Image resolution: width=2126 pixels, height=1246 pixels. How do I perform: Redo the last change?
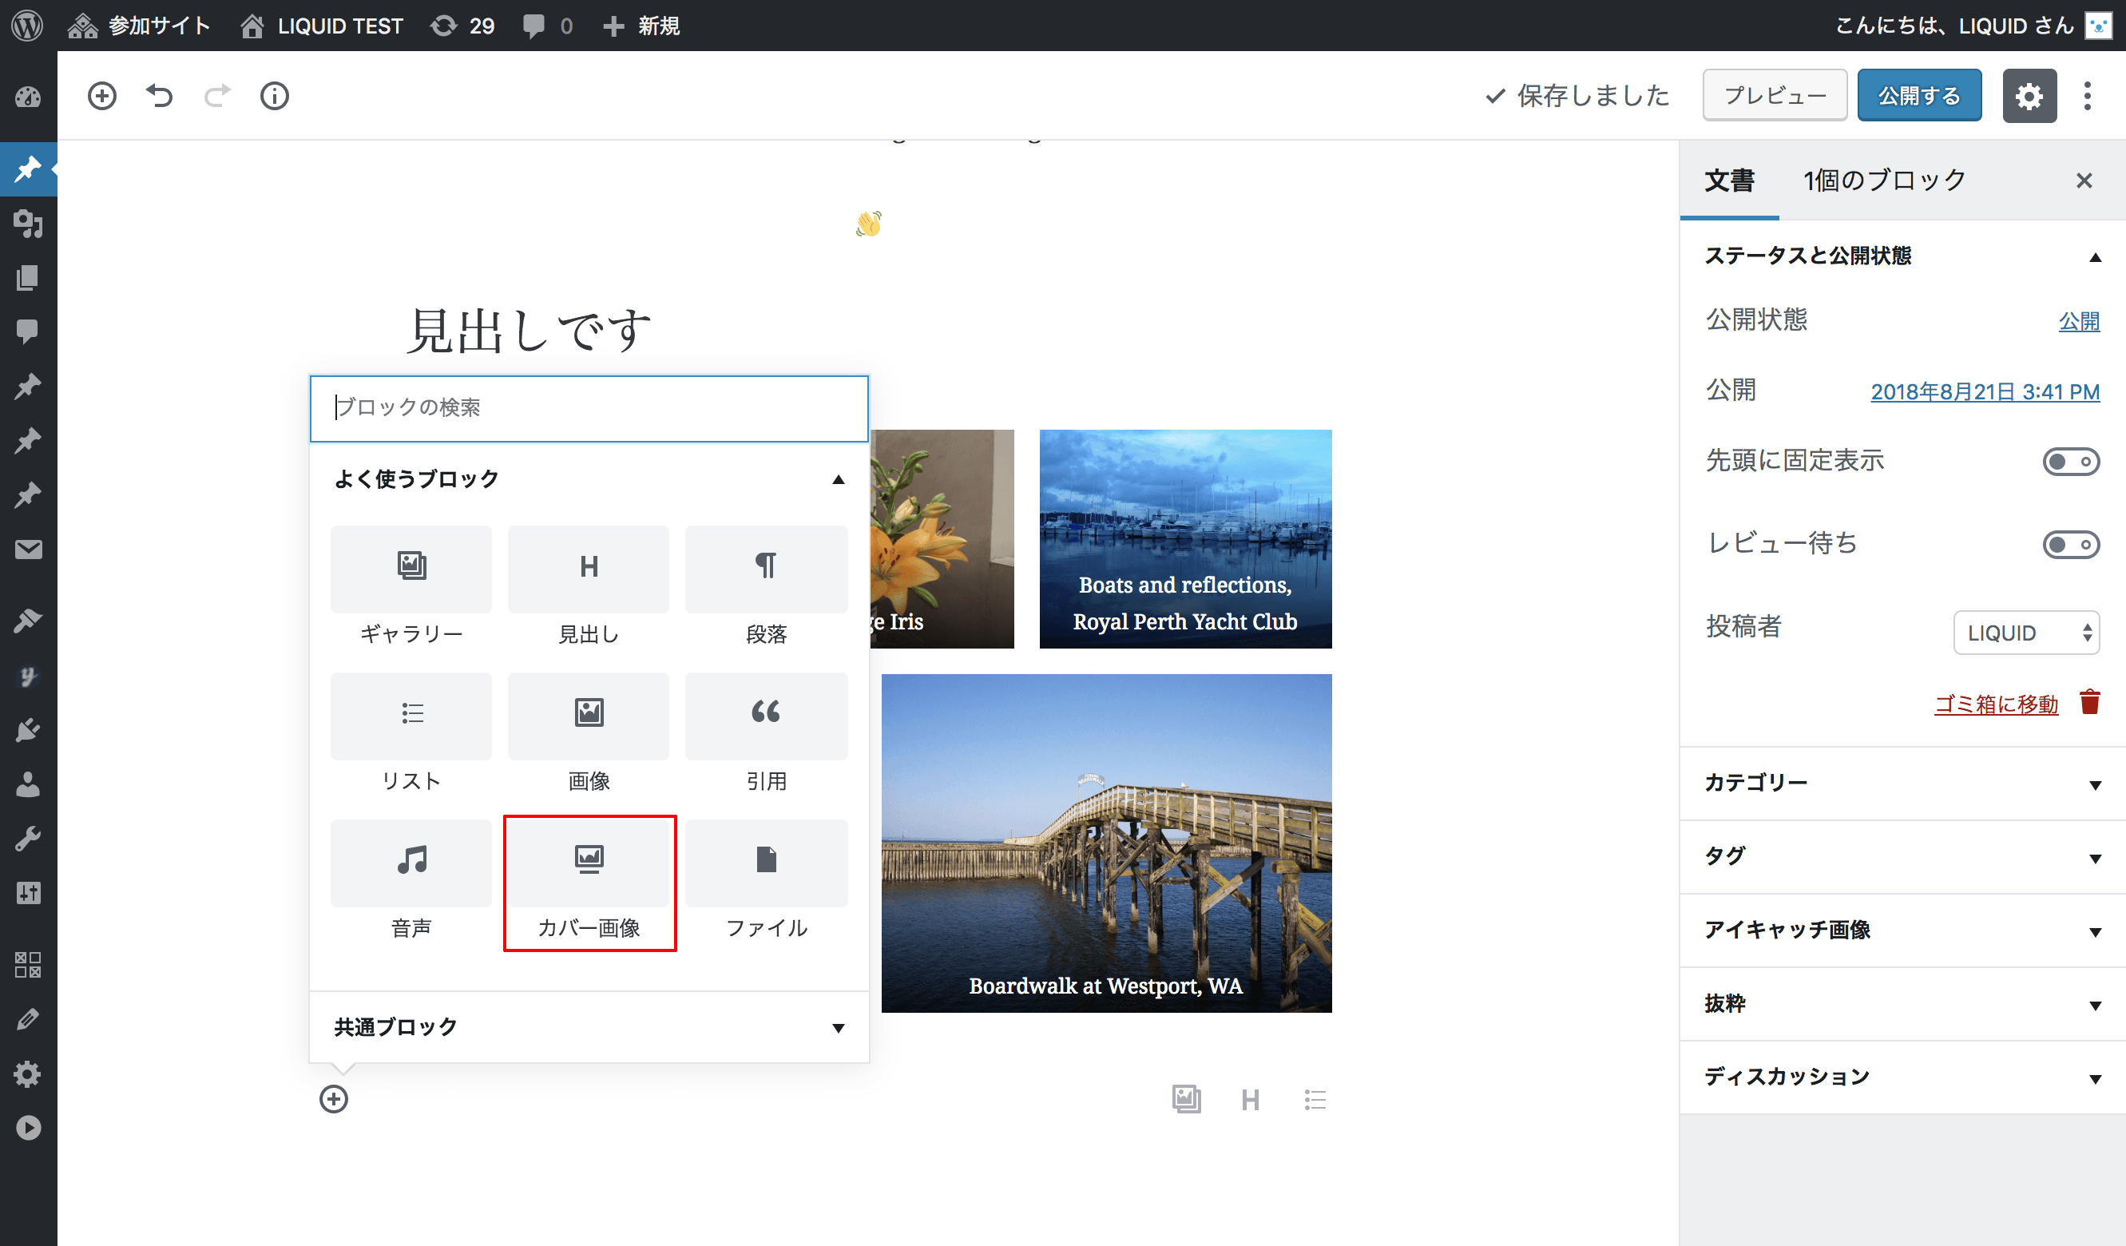[x=216, y=96]
